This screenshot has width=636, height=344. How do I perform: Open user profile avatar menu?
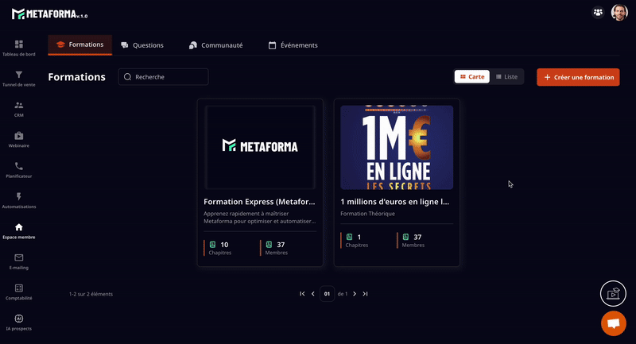619,13
